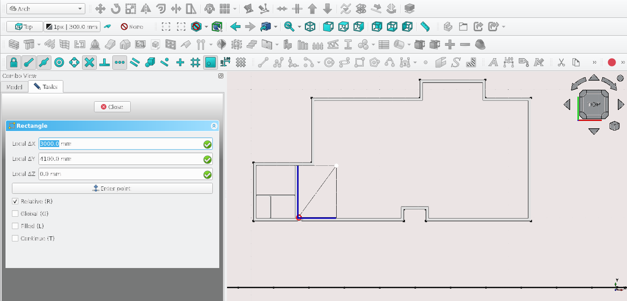Enable the Filled (L) checkbox
Viewport: 627px width, 301px height.
coord(15,226)
